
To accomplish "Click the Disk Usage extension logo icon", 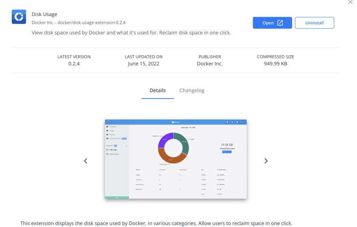I will pyautogui.click(x=19, y=17).
